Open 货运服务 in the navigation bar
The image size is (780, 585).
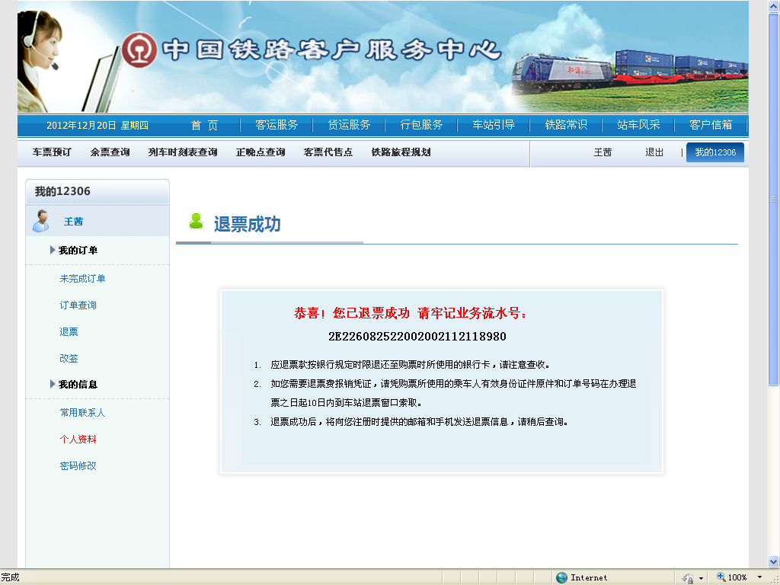coord(349,125)
